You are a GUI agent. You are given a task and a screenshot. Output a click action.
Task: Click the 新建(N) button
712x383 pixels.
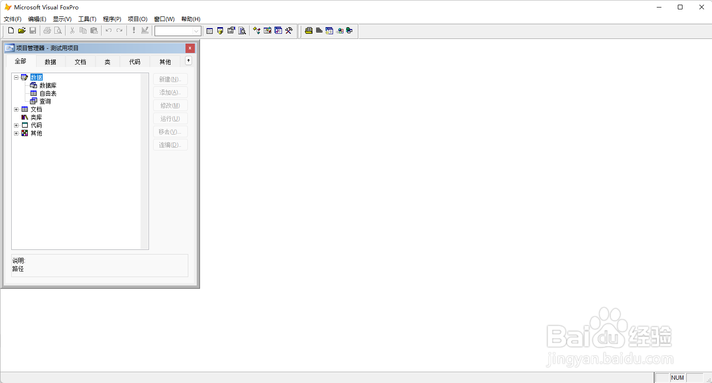tap(171, 79)
